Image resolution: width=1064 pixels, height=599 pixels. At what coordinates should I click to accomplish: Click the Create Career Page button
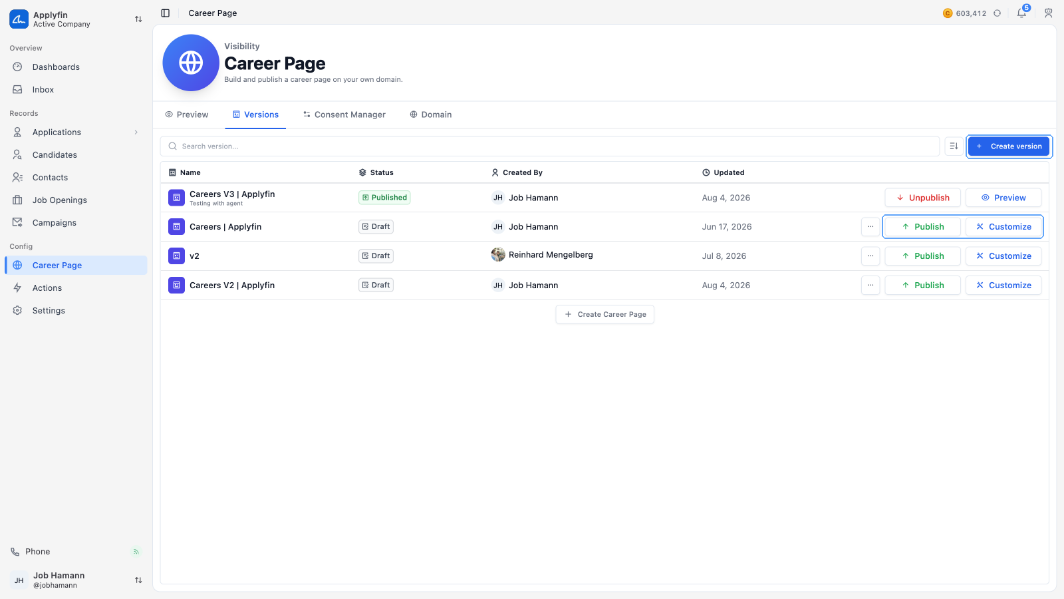(x=604, y=315)
